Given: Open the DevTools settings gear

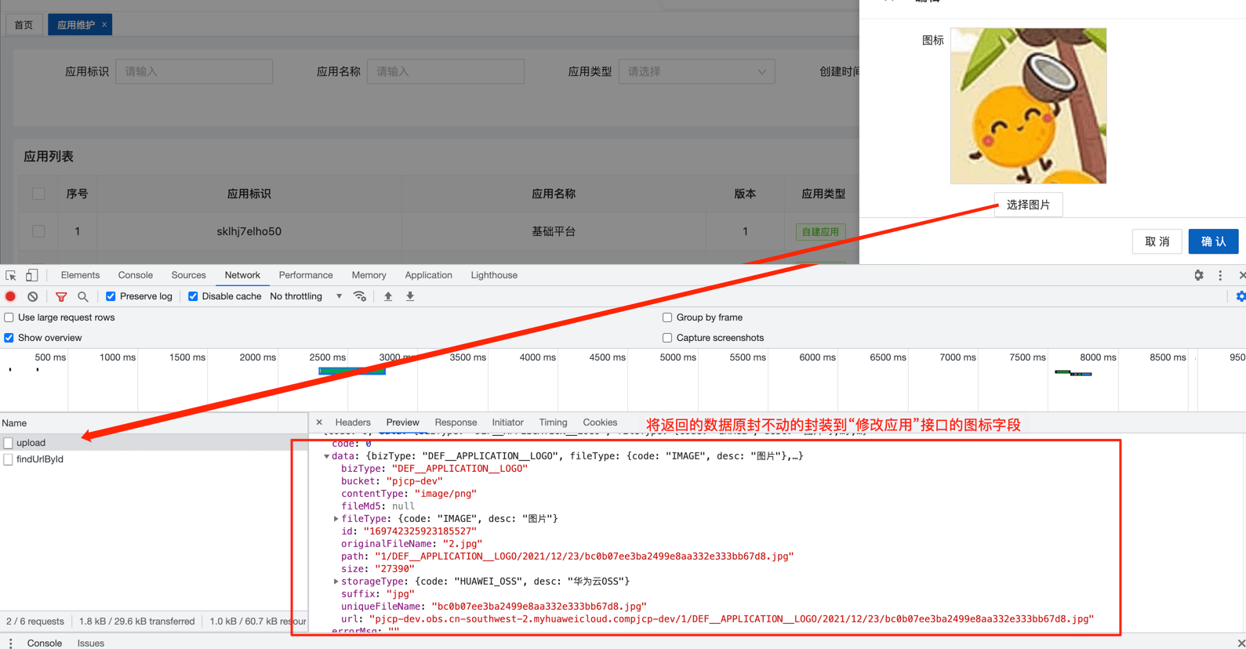Looking at the screenshot, I should 1199,275.
